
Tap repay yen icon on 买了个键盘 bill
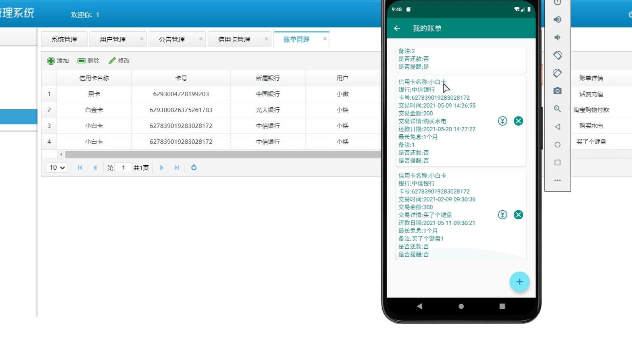tap(503, 215)
